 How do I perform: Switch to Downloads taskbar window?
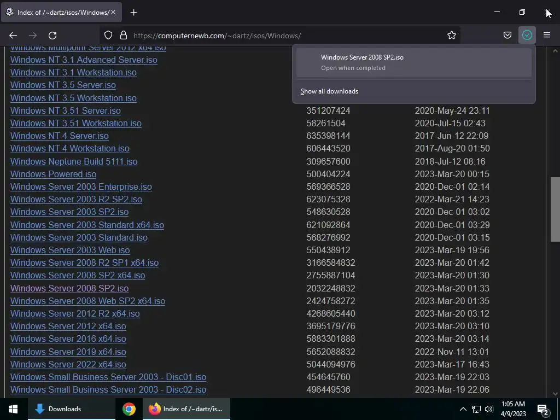[x=72, y=409]
